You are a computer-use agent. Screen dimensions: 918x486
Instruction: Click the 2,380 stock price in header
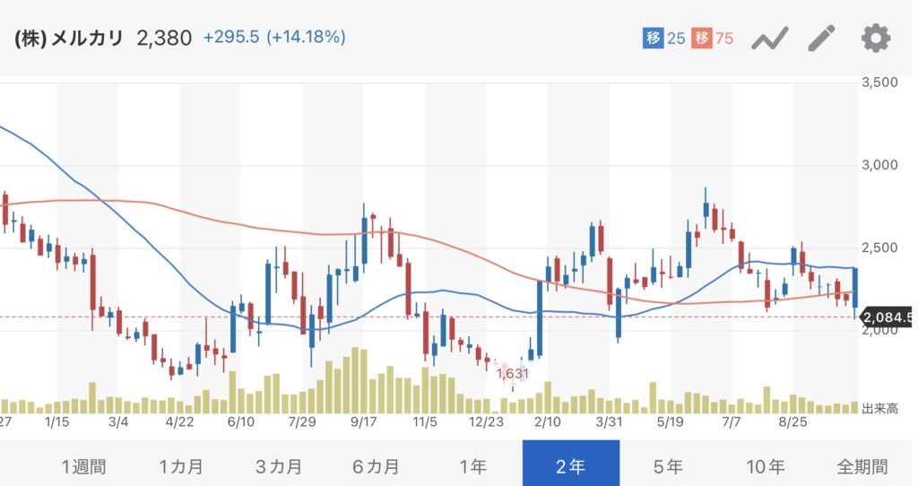click(164, 39)
